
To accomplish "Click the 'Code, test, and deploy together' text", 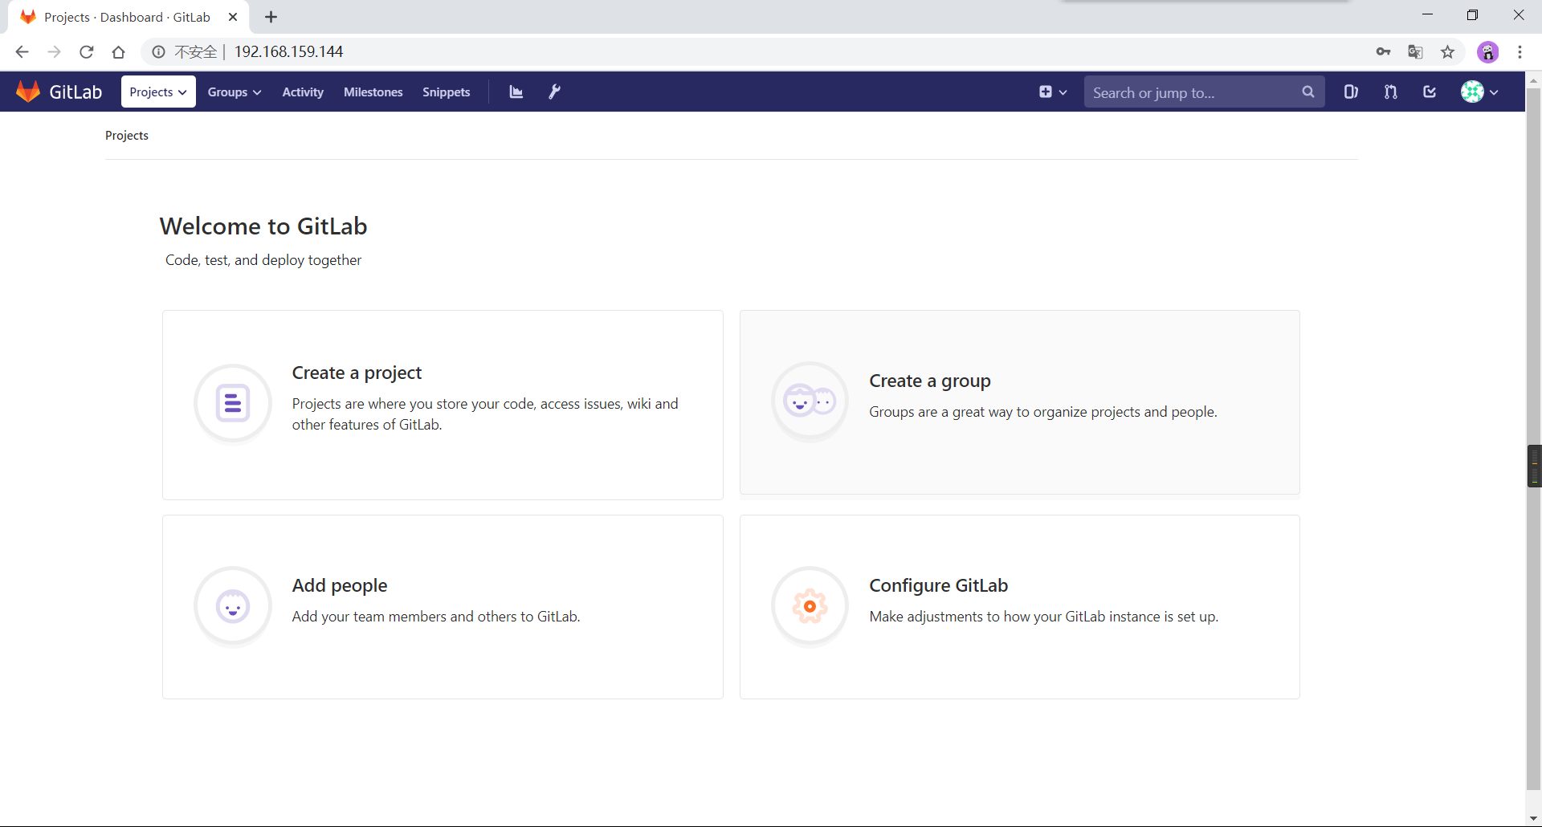I will click(x=263, y=260).
